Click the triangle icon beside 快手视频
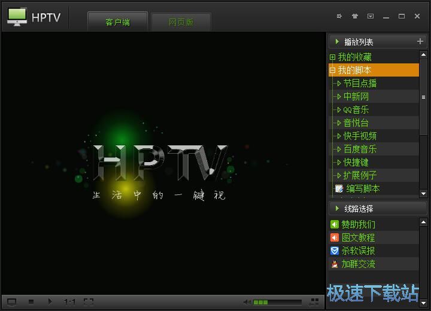431x311 pixels. pyautogui.click(x=339, y=136)
